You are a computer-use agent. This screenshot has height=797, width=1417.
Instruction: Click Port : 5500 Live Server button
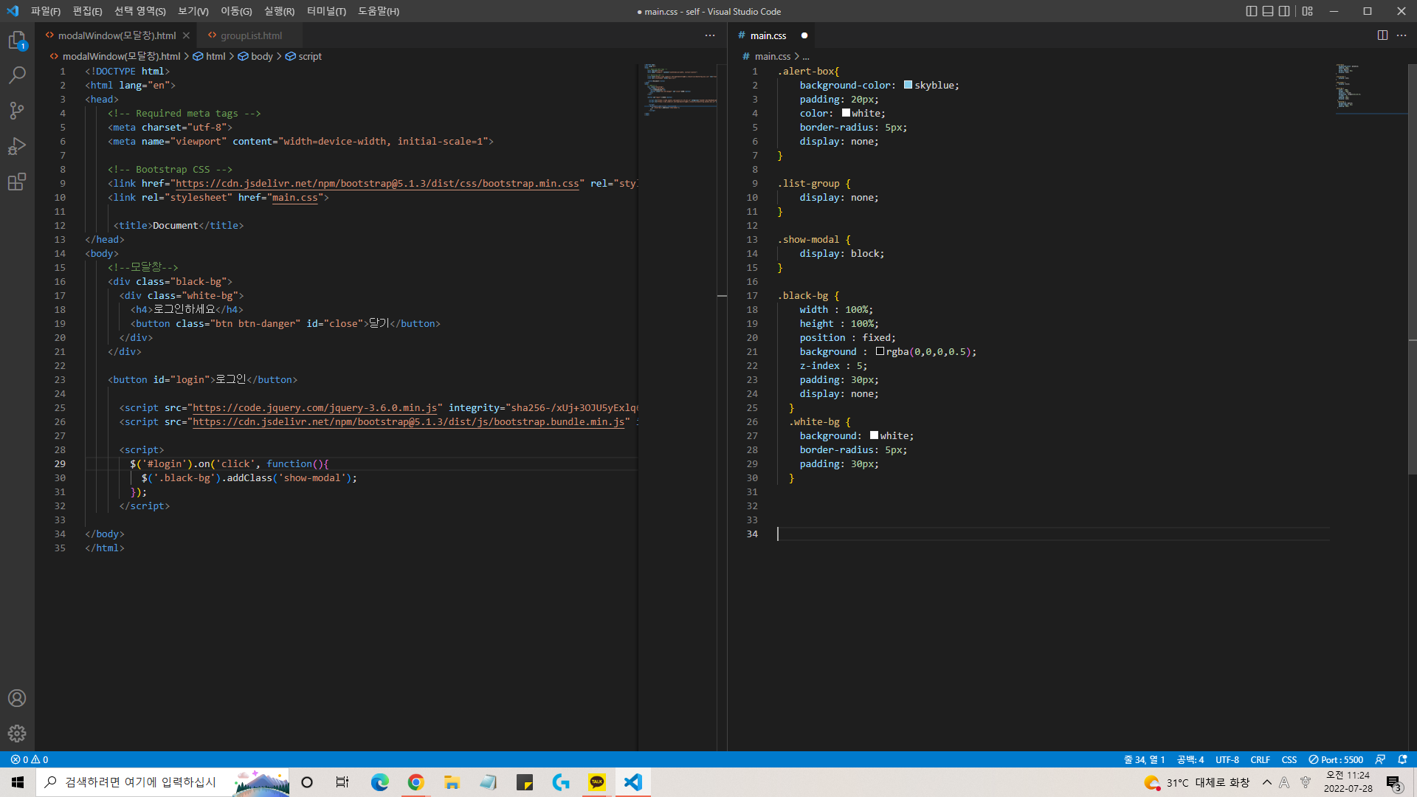[x=1336, y=759]
